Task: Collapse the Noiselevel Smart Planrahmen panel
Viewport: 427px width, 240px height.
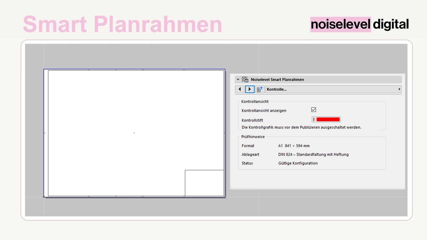Action: [238, 79]
